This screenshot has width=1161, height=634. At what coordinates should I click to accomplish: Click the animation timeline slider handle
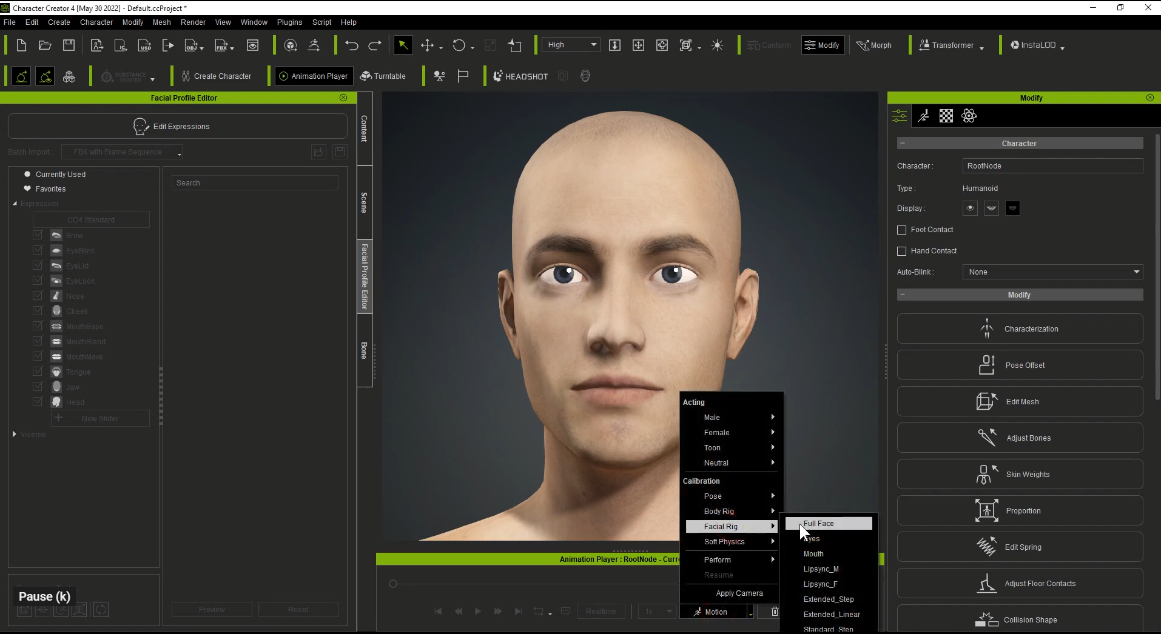pyautogui.click(x=393, y=584)
